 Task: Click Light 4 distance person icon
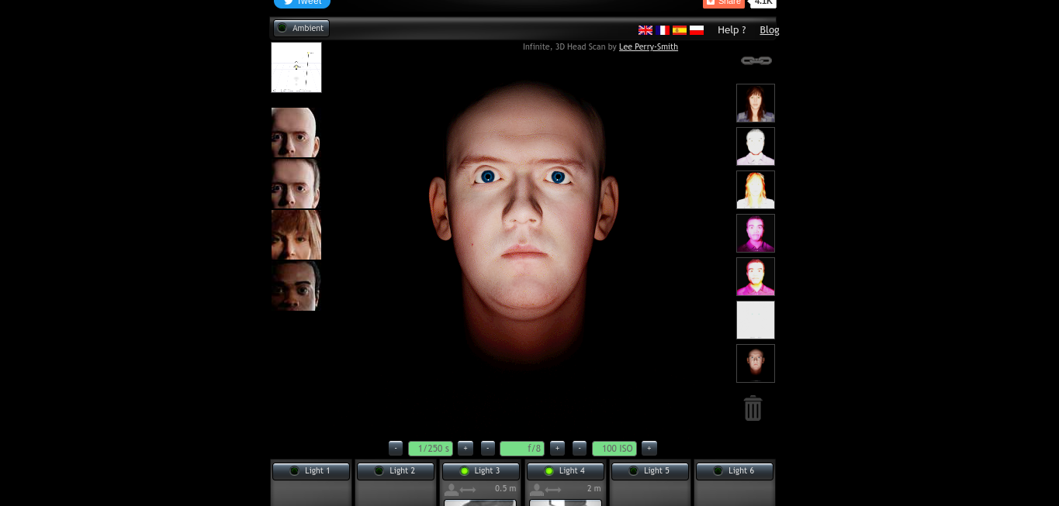(536, 490)
